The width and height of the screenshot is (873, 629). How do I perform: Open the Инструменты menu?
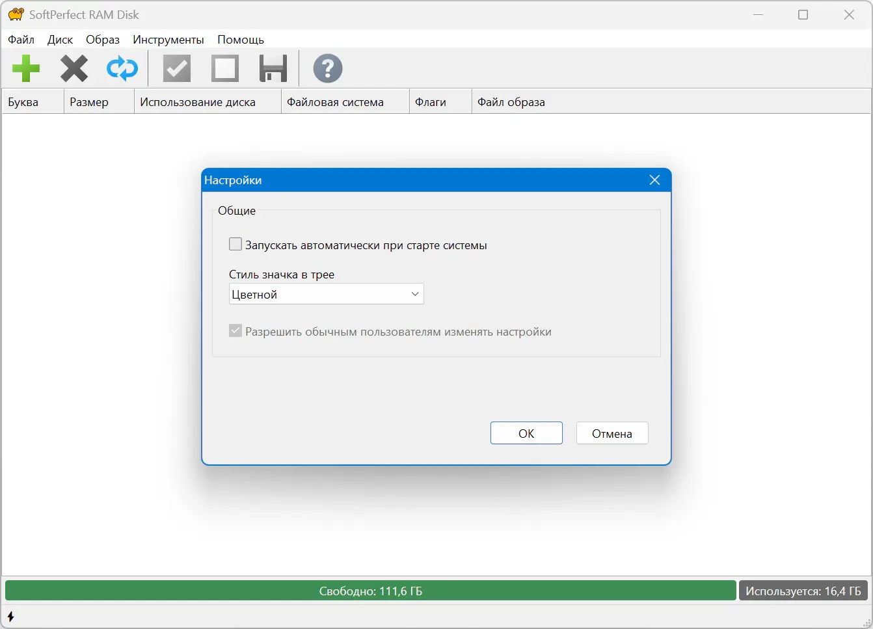(x=168, y=40)
